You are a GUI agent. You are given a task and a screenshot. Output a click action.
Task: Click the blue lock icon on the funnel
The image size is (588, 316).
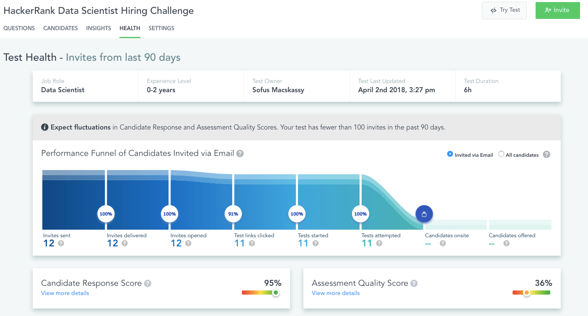pos(424,214)
